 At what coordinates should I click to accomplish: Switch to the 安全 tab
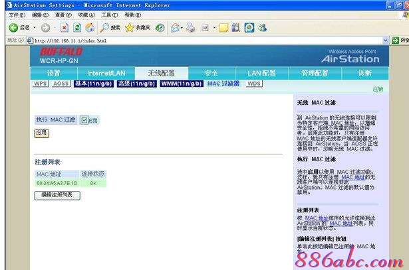point(211,74)
